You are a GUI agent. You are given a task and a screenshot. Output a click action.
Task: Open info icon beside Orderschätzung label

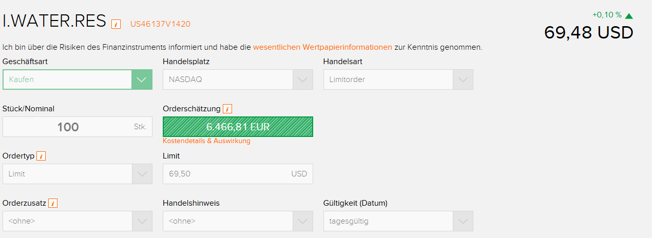point(228,109)
